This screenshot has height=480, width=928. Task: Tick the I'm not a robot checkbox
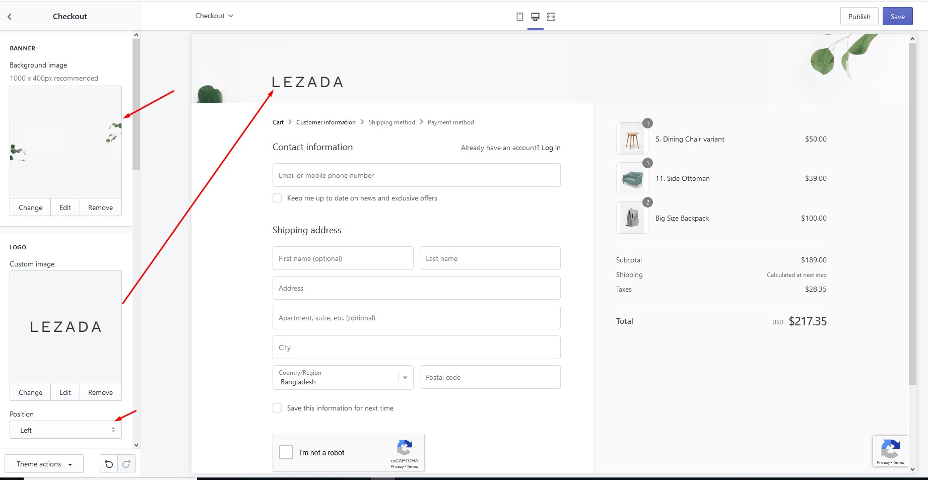pyautogui.click(x=286, y=452)
